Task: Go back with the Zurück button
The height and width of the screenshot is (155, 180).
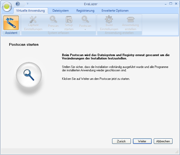Action: 121,141
